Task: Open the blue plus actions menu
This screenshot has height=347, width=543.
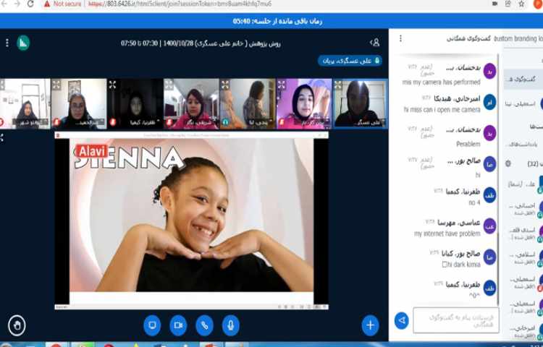Action: tap(370, 325)
